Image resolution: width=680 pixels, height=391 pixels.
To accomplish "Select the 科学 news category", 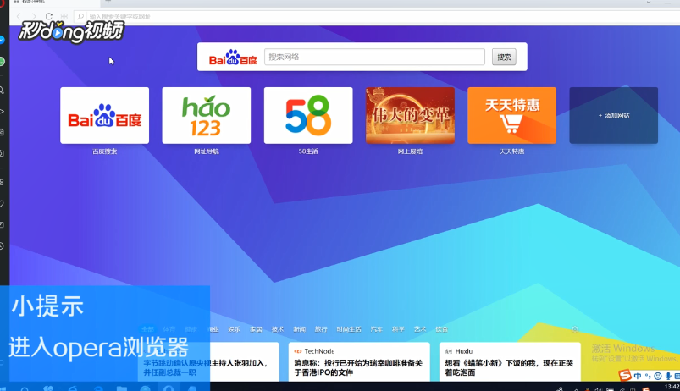I will [398, 329].
